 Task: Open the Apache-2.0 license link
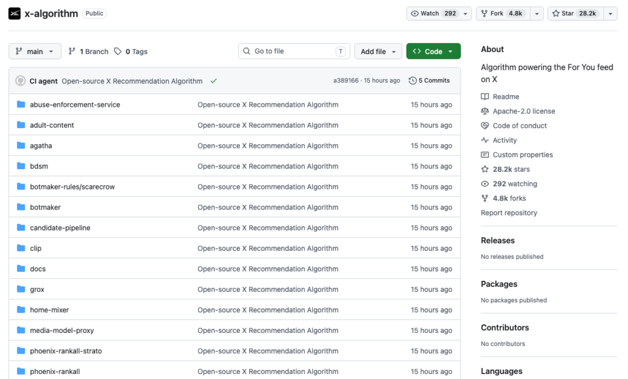[524, 111]
